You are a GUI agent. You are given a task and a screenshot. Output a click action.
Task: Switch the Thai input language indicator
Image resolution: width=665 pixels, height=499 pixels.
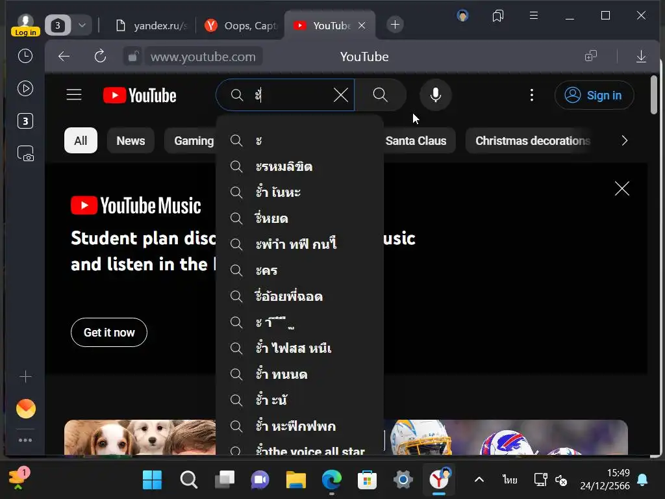tap(510, 480)
